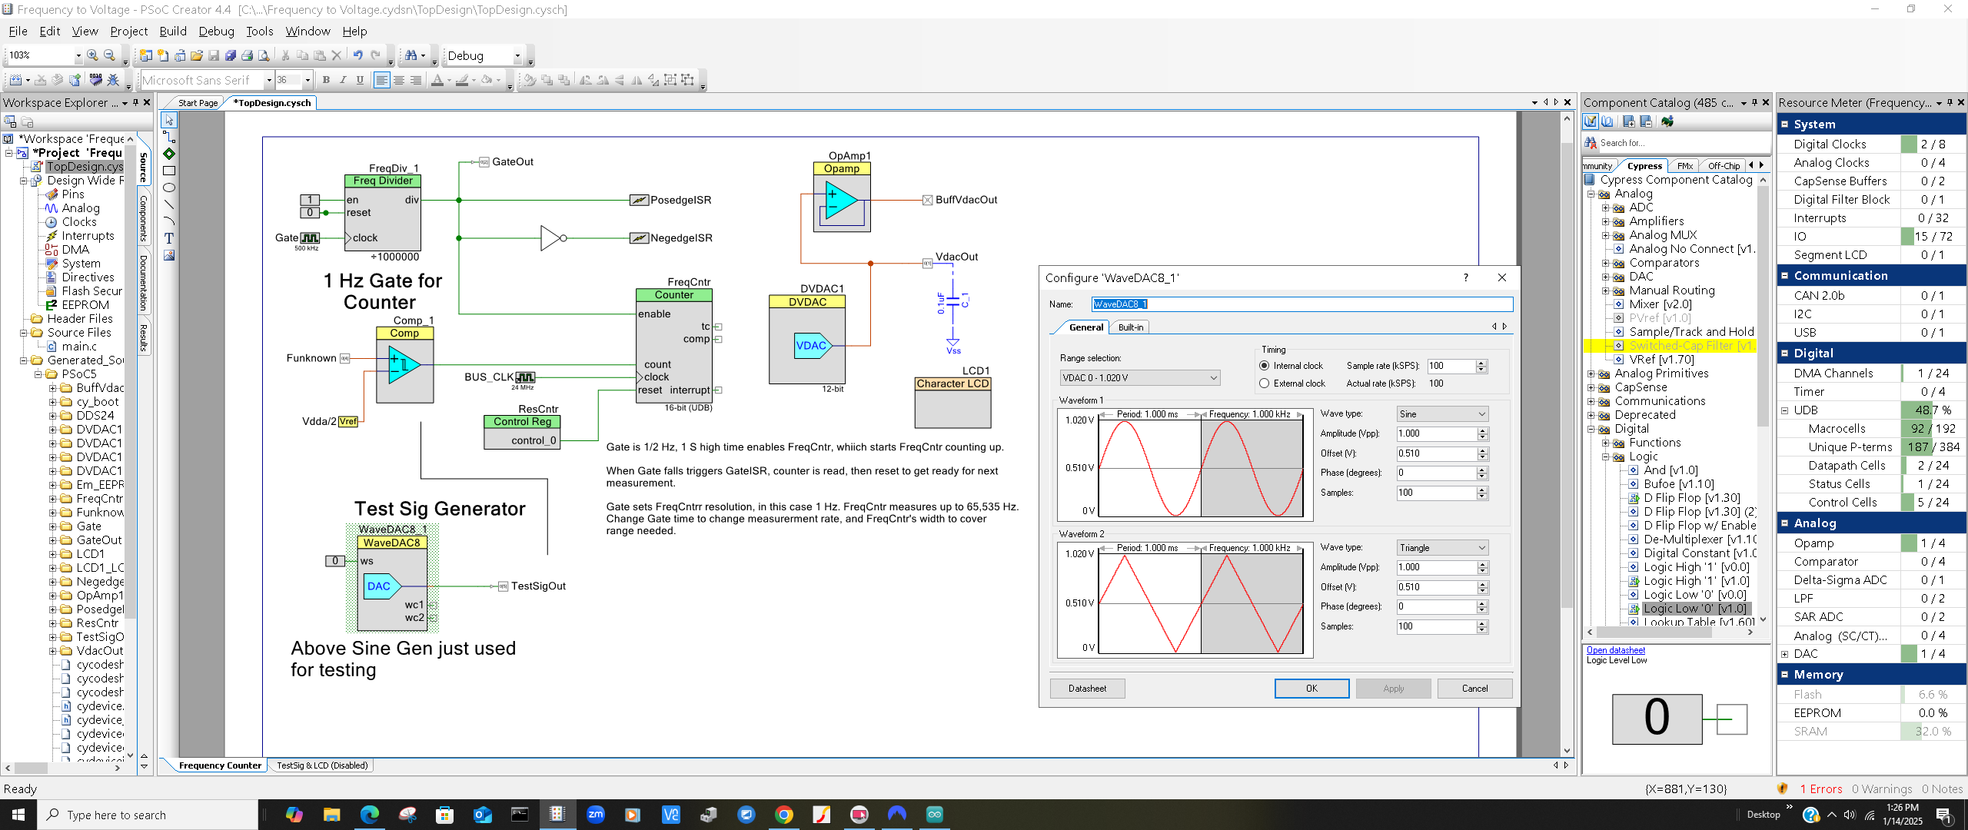Switch to the Built-in tab

point(1130,327)
